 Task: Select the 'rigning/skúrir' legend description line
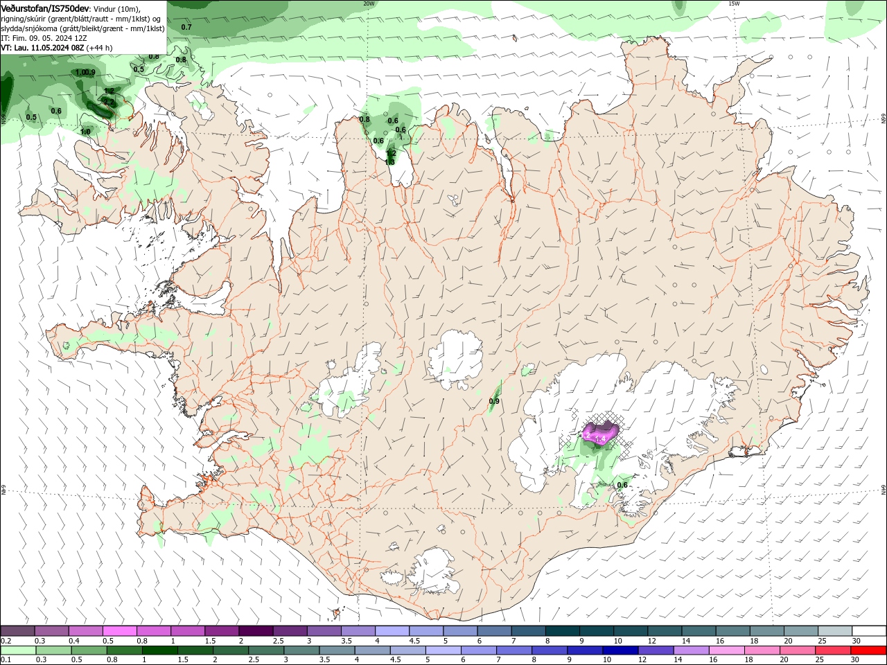(x=81, y=18)
